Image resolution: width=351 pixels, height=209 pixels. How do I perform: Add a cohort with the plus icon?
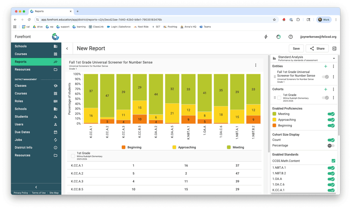(326, 89)
